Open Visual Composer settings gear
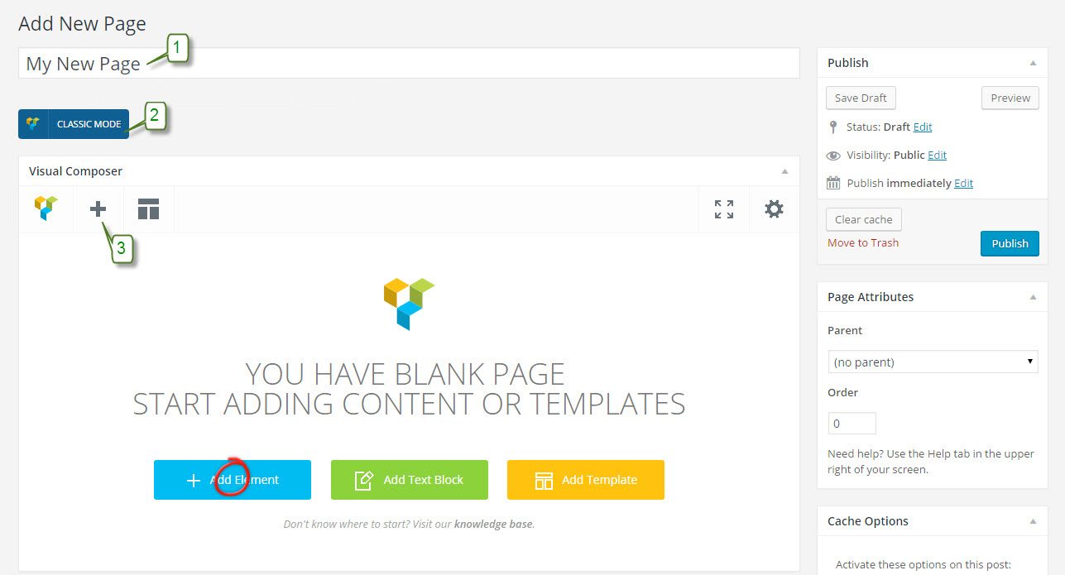Screen dimensions: 1065x575 774,209
